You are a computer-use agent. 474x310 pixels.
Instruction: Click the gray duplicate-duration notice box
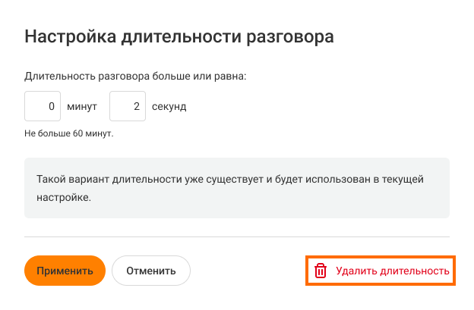coord(237,188)
